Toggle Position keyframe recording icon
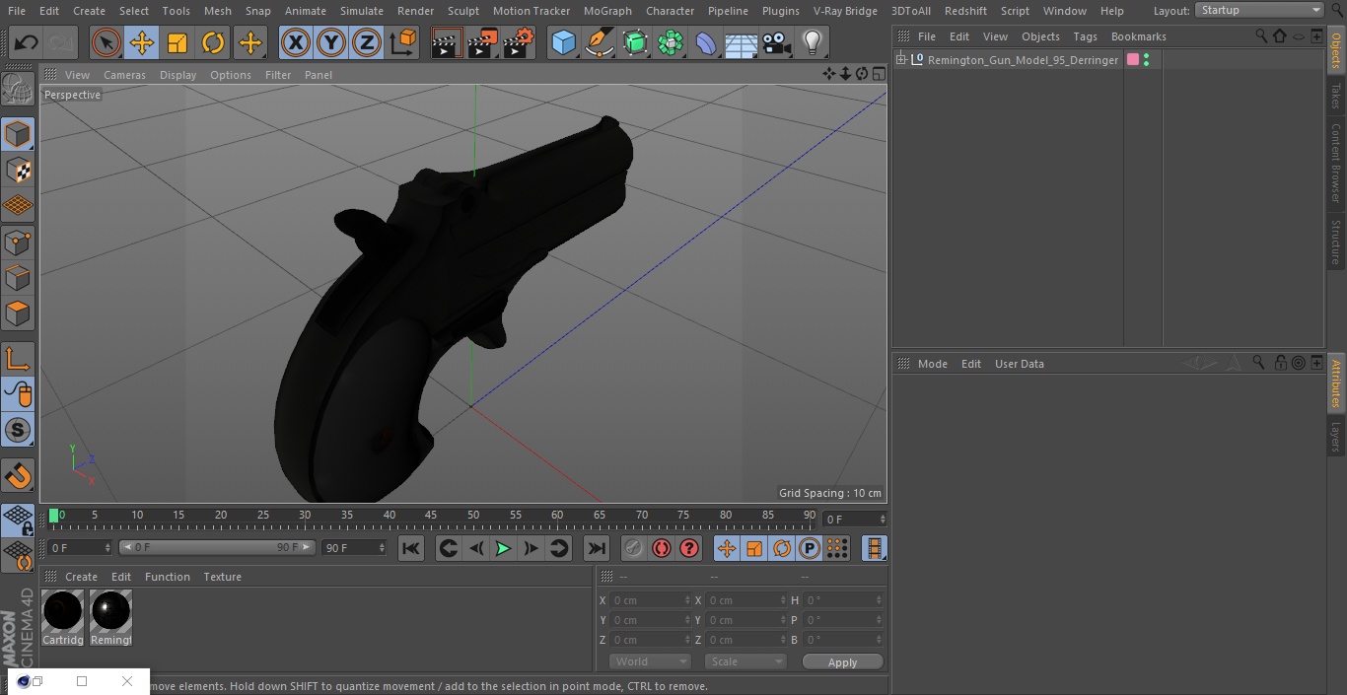 [727, 548]
